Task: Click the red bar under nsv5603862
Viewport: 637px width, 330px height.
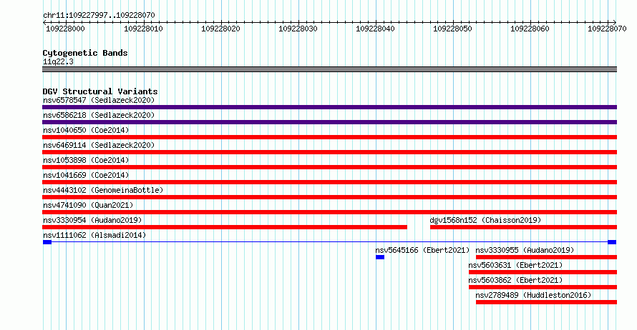Action: [x=543, y=287]
